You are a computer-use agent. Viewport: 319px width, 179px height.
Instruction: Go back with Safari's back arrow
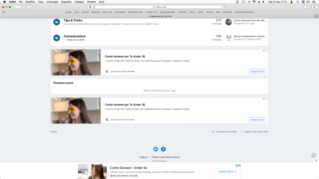[x=14, y=7]
